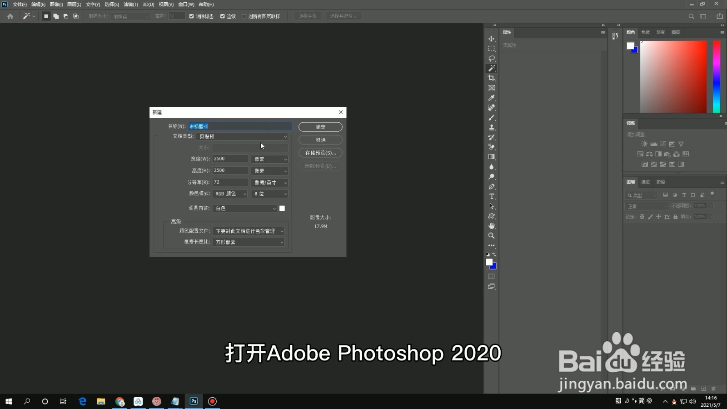
Task: Select the Hand tool
Action: pos(491,226)
